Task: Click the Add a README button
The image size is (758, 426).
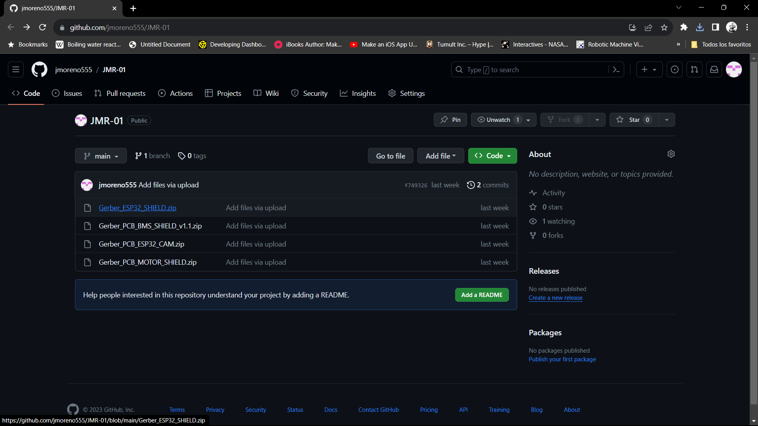Action: pos(482,295)
